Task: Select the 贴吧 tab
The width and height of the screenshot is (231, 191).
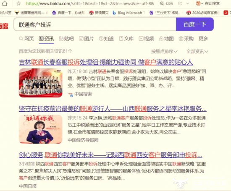Action: point(66,39)
